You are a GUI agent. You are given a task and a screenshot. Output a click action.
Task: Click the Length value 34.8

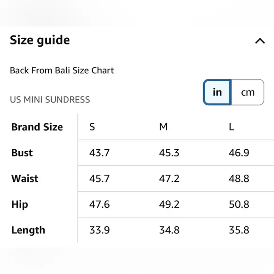pyautogui.click(x=169, y=230)
